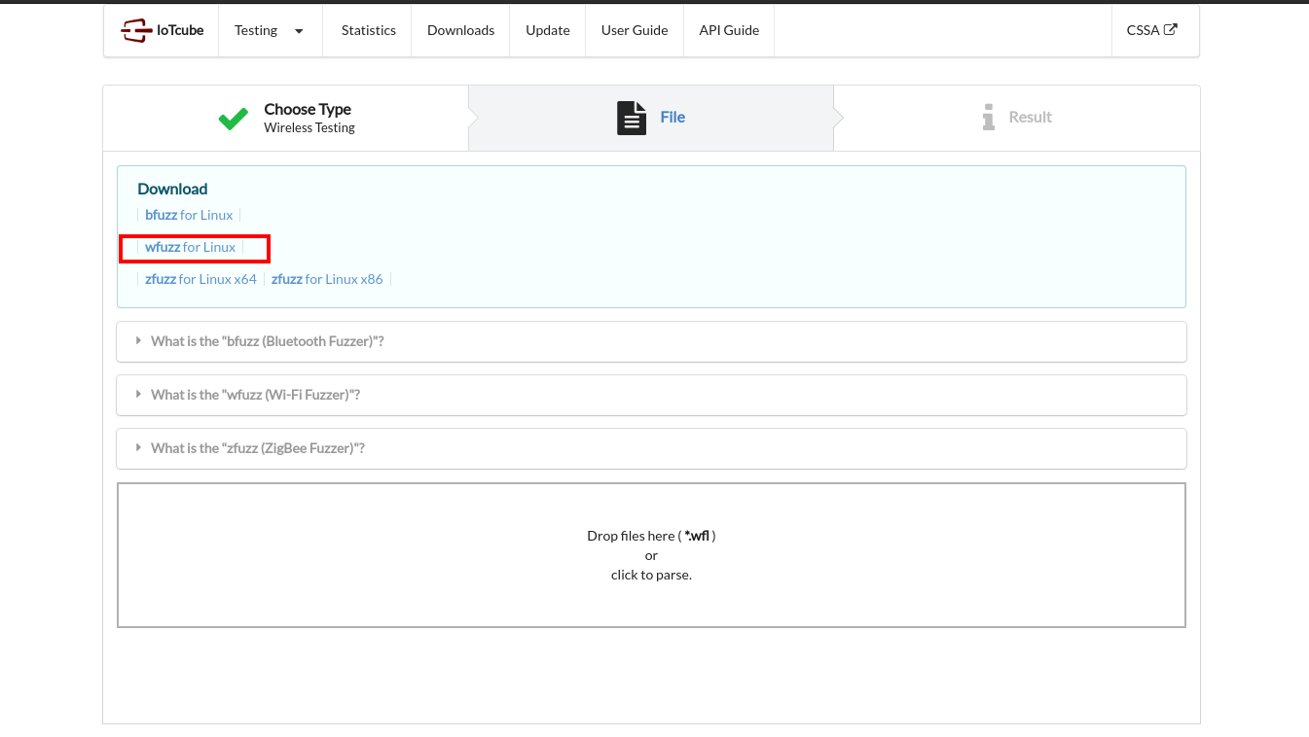Download wfuzz for Linux
1309x737 pixels.
coord(190,247)
